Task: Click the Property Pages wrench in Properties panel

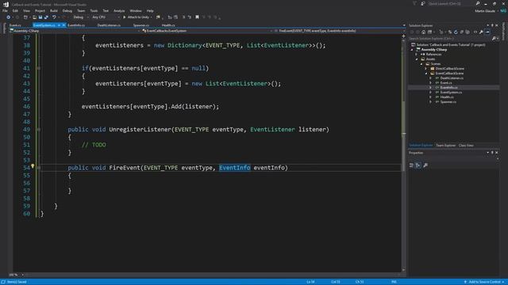Action: pos(425,165)
